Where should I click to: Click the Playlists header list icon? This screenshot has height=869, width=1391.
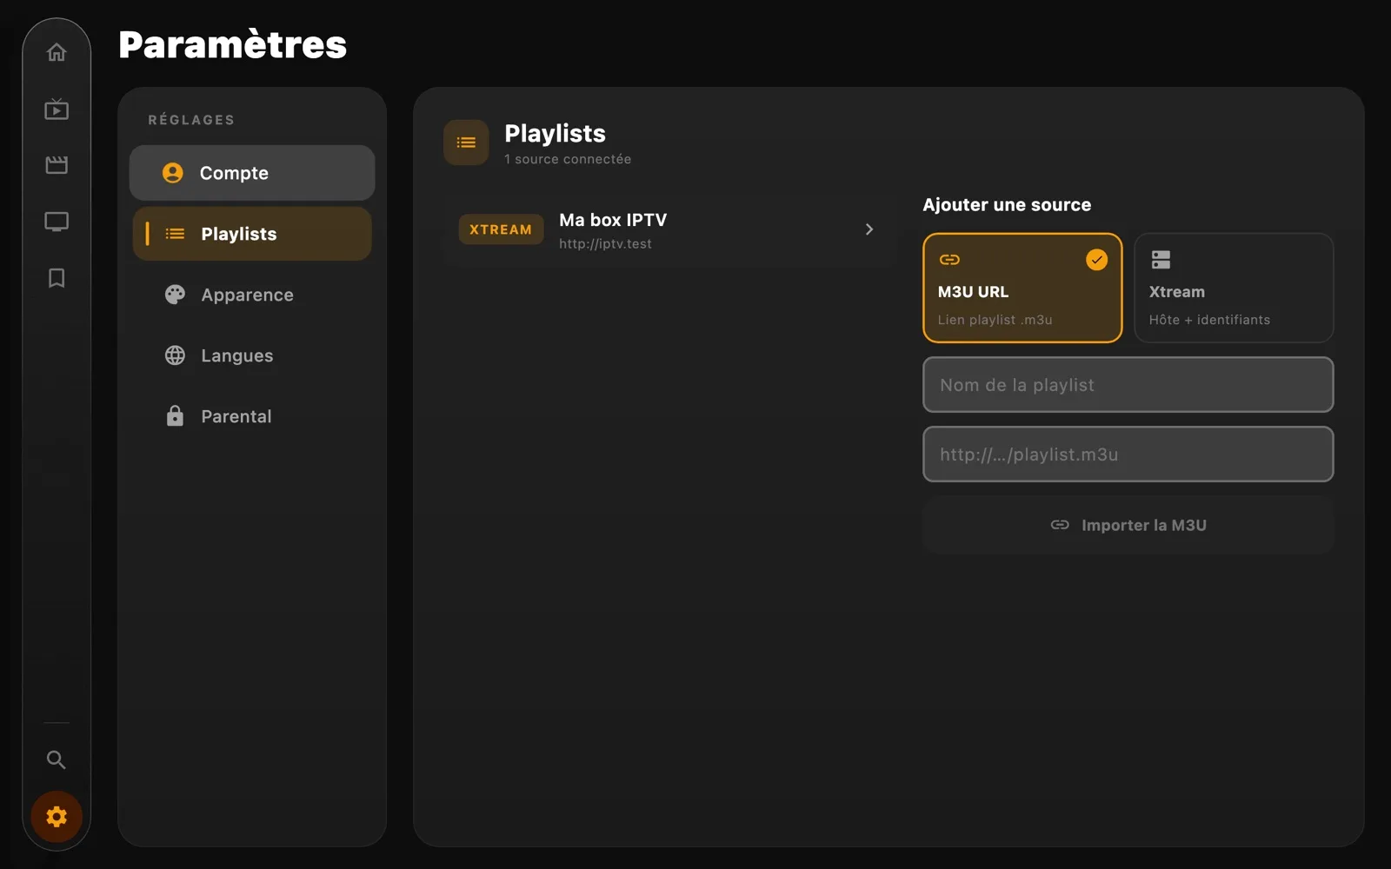coord(466,143)
